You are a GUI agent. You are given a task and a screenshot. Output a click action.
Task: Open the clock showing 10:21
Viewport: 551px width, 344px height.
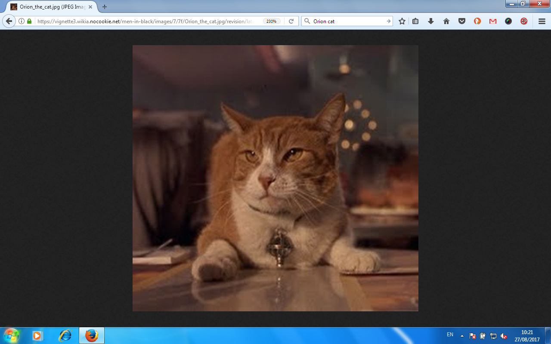(x=527, y=336)
